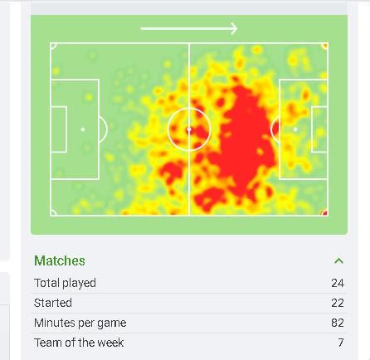370x360 pixels.
Task: Click the left penalty spot
Action: tap(83, 129)
